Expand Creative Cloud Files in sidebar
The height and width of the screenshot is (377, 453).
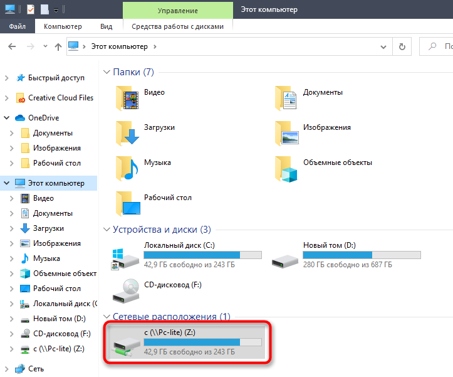coord(6,98)
